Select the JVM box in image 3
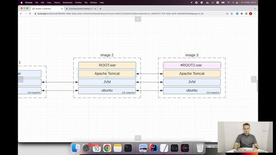Viewport: 276px width, 155px height. pos(192,82)
